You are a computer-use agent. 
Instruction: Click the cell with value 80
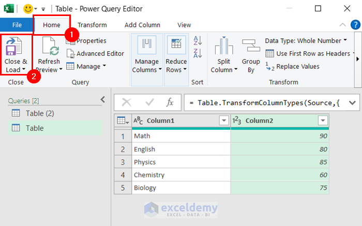(280, 149)
